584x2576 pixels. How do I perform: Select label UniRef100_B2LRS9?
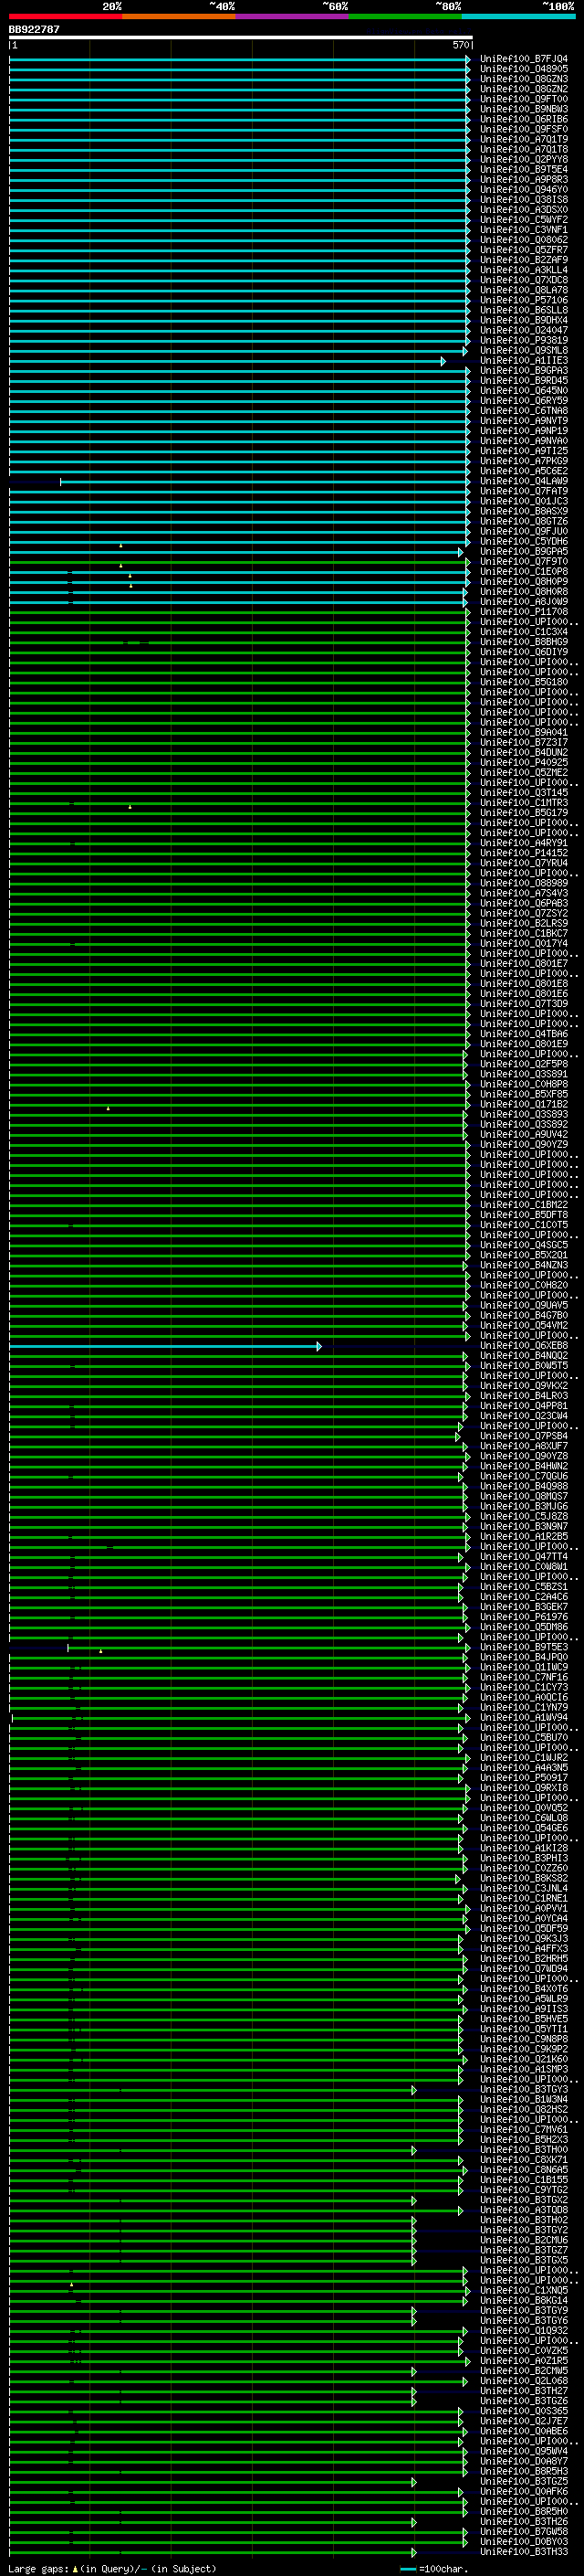[524, 924]
